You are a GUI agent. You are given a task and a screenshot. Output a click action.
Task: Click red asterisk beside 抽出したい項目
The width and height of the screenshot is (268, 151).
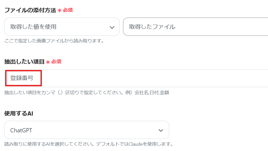click(x=48, y=62)
